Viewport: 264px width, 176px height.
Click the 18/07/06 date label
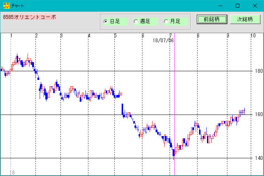(x=163, y=40)
